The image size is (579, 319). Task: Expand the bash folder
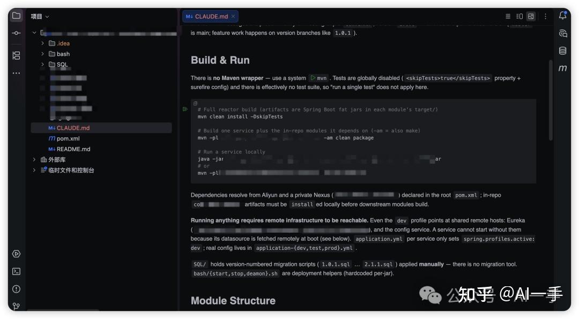(42, 54)
